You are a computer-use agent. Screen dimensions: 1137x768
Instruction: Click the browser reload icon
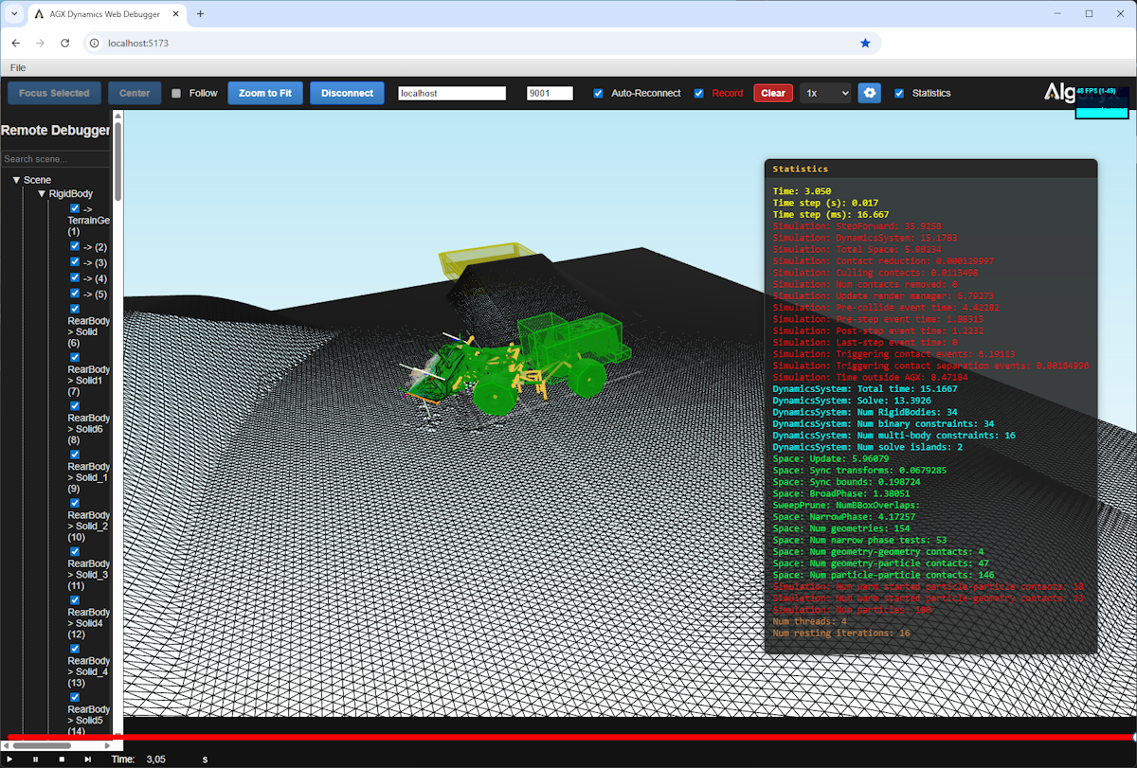64,43
